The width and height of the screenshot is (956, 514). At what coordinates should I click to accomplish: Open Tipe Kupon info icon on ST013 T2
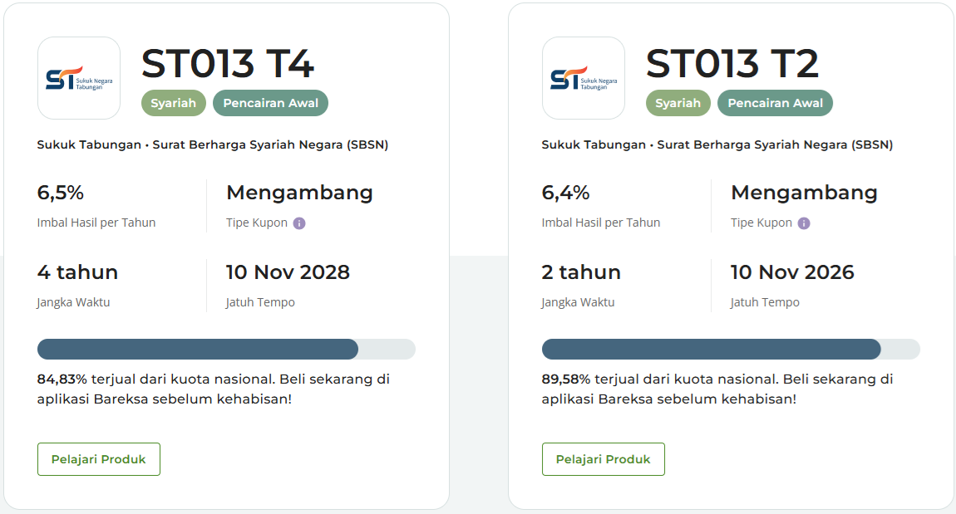[x=804, y=223]
